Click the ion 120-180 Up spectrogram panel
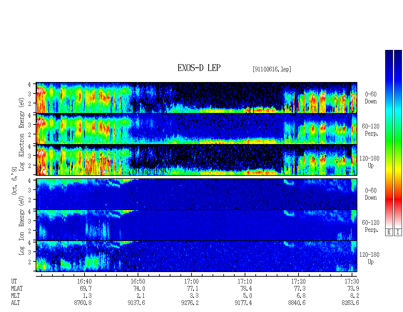Image resolution: width=403 pixels, height=312 pixels. [197, 256]
